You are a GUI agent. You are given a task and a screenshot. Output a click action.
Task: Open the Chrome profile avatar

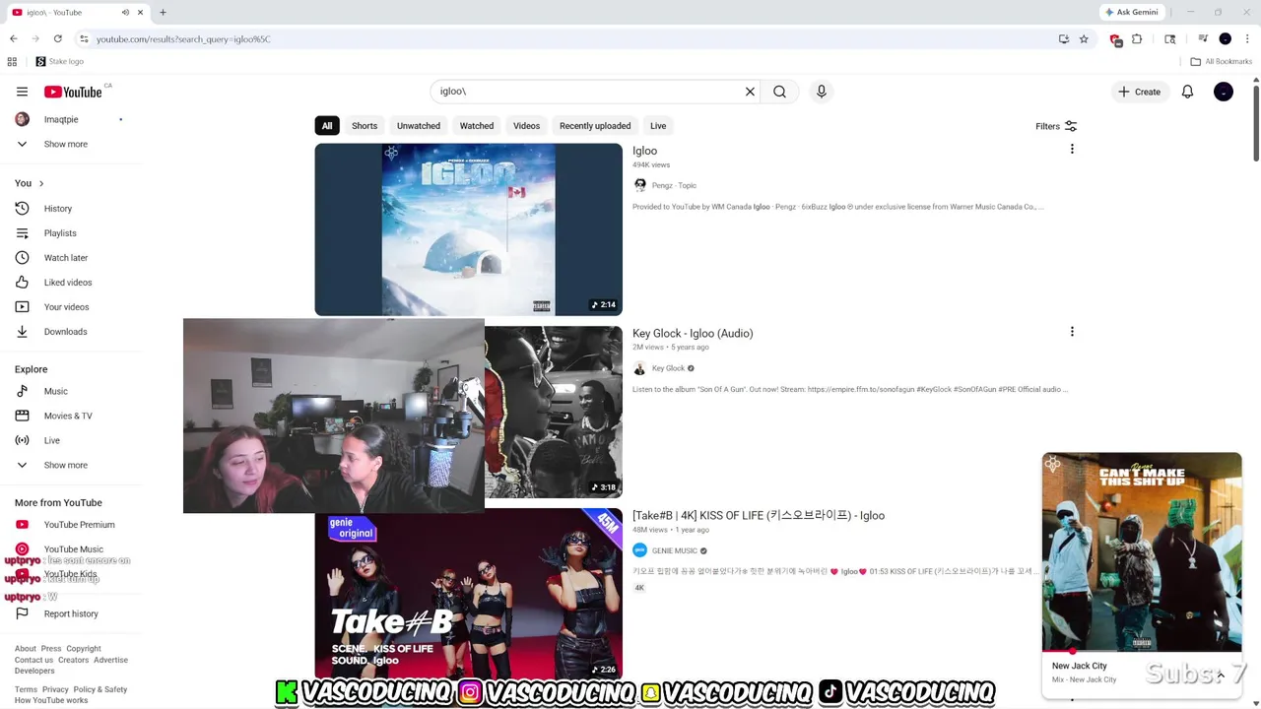(1226, 39)
